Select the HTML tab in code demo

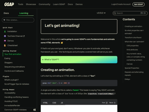point(45,103)
